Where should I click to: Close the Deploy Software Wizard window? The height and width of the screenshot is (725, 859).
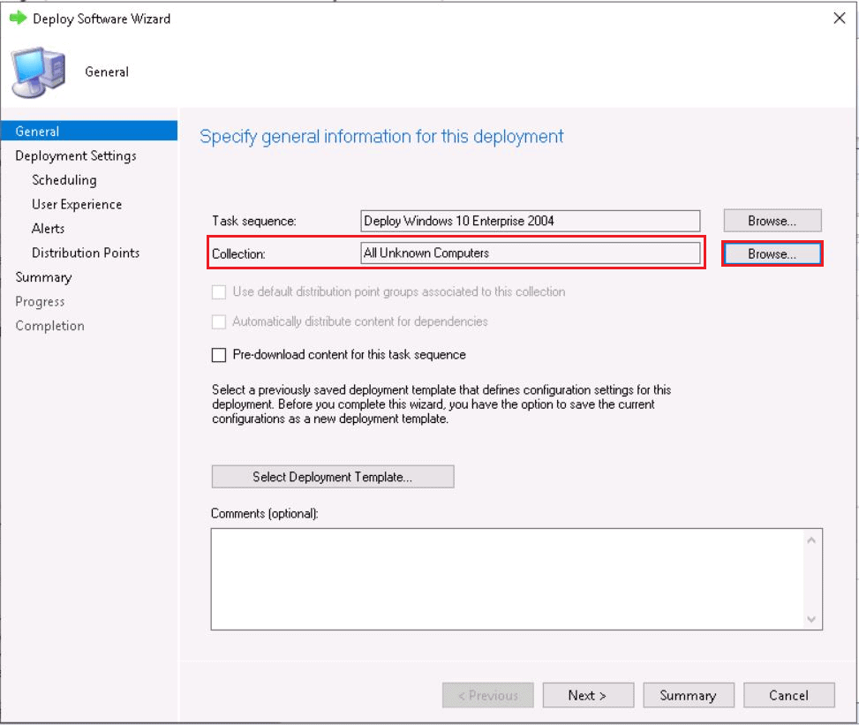pyautogui.click(x=839, y=19)
